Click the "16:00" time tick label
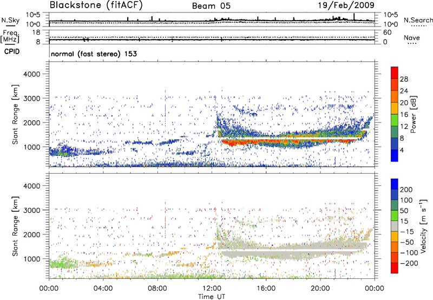433x300 pixels. click(x=266, y=289)
